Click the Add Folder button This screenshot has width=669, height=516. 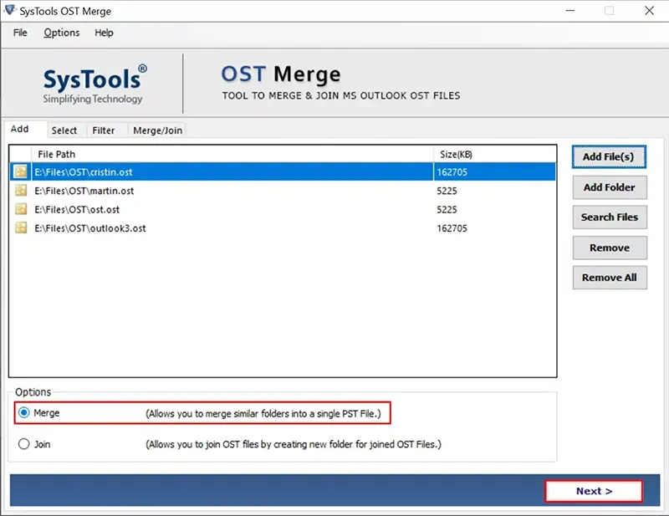(610, 187)
